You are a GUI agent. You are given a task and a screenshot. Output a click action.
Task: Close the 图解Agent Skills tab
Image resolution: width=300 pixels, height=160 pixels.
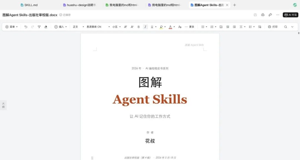[227, 5]
